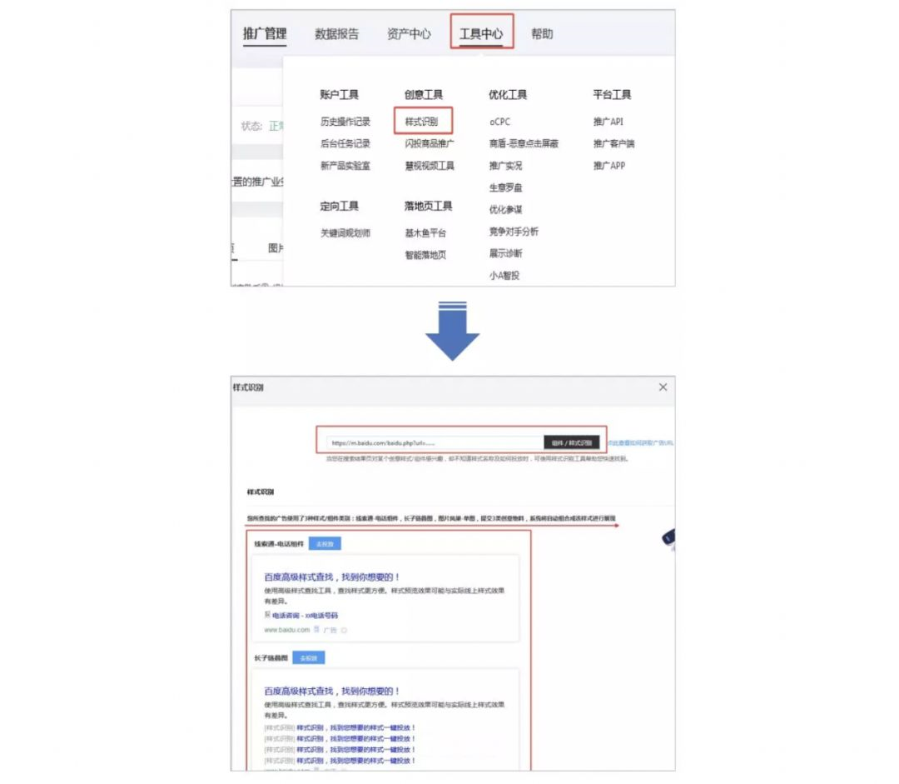
Task: Open 慧视视频工具 menu entry
Action: [430, 166]
